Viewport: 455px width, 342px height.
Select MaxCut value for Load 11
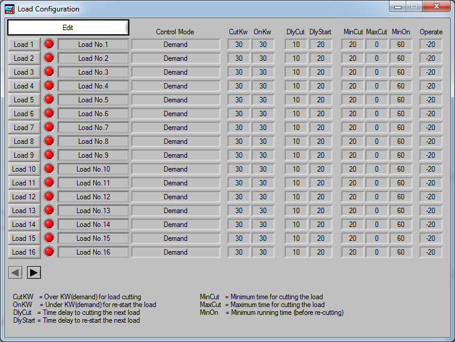tap(377, 183)
